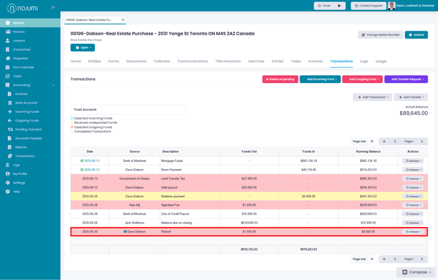Open Add Transfer Request dropdown

pos(406,79)
